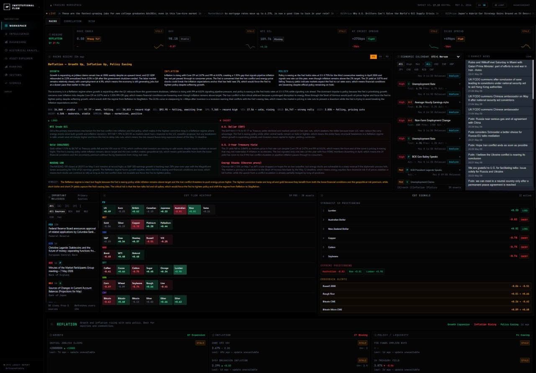Expand the Institutional Flow workspace dropdown
The width and height of the screenshot is (536, 373).
pos(39,6)
